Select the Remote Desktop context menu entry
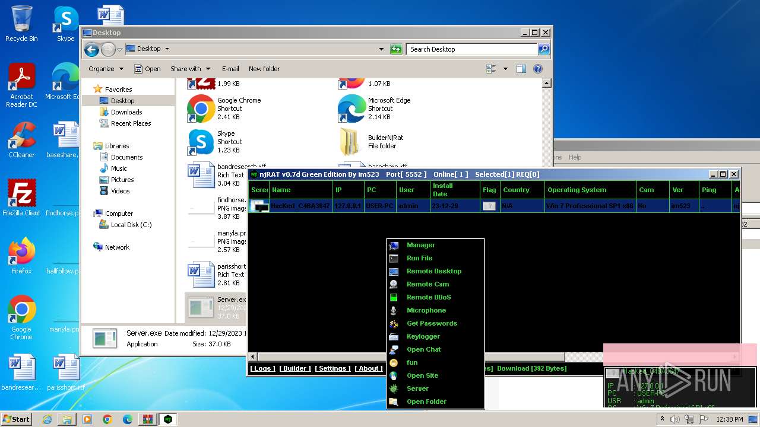Image resolution: width=760 pixels, height=427 pixels. pos(435,271)
